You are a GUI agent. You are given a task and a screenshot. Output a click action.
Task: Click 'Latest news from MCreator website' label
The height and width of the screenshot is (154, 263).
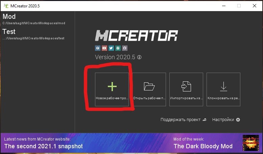37,139
